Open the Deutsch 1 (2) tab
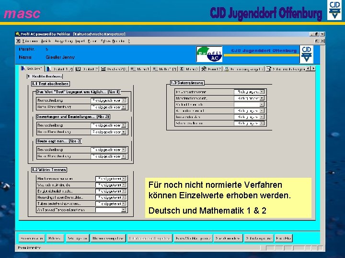The height and width of the screenshot is (258, 345). click(59, 69)
